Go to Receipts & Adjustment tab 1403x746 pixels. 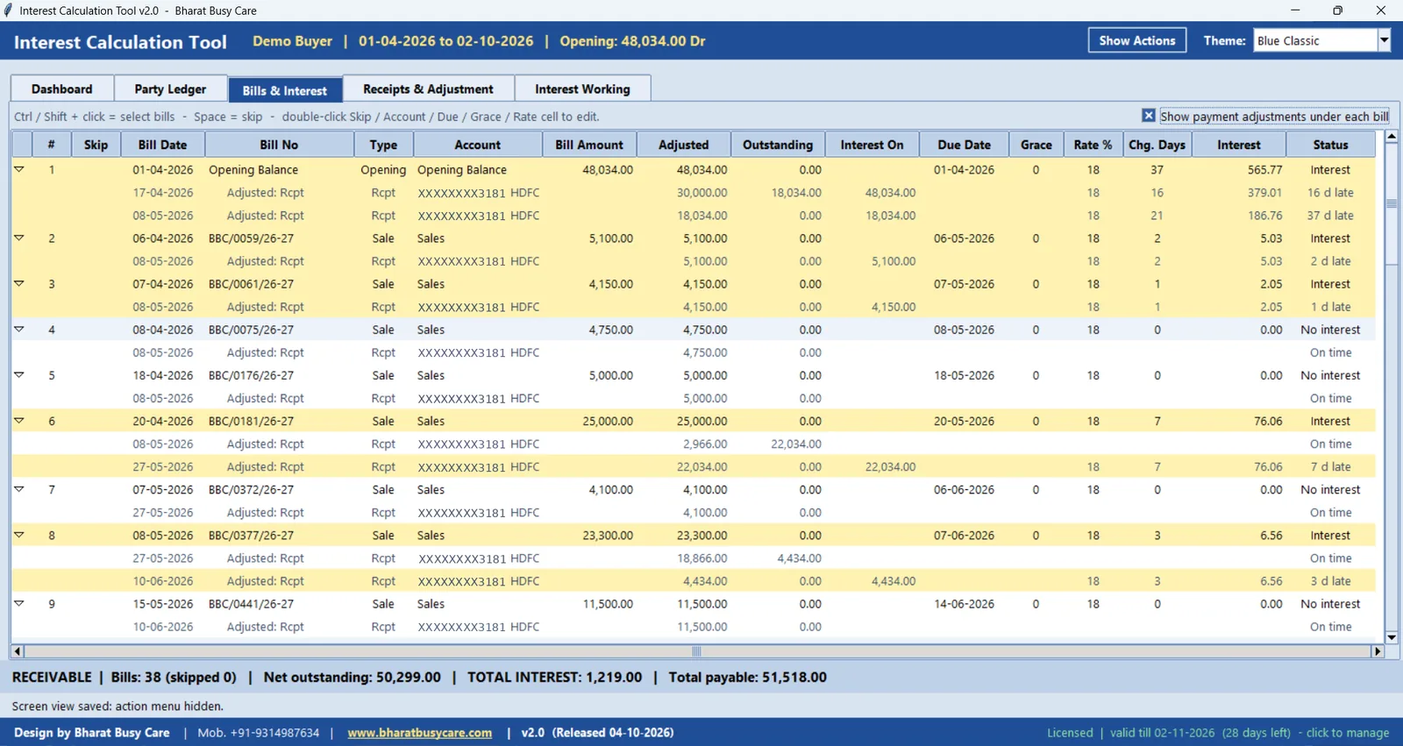tap(428, 89)
